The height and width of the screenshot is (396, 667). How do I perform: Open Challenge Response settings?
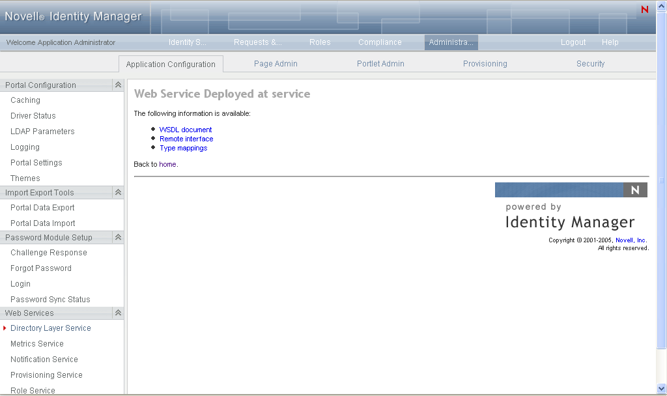tap(49, 252)
